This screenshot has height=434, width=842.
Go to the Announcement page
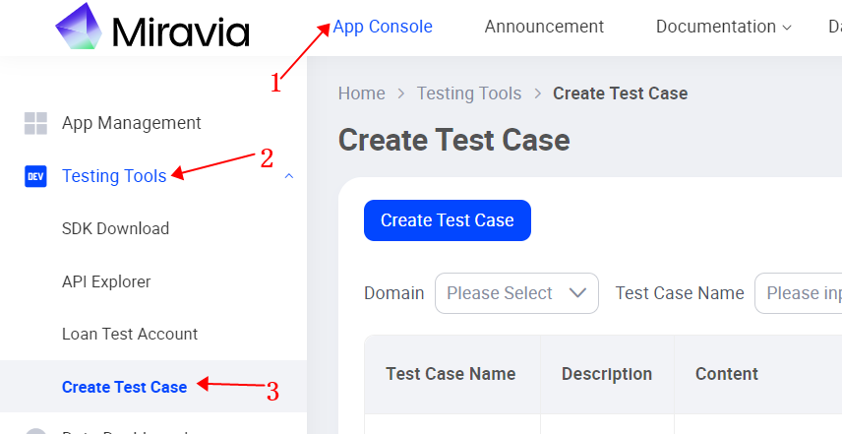point(544,27)
